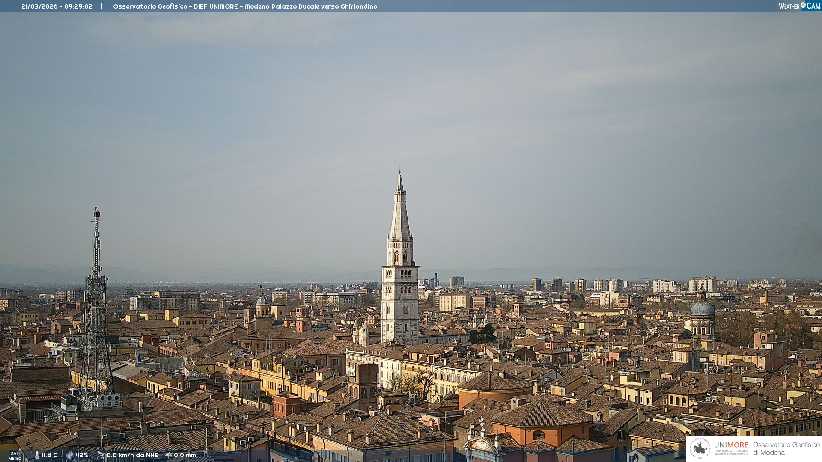Click the 11.8 C temperature reading
The height and width of the screenshot is (462, 822).
click(49, 455)
